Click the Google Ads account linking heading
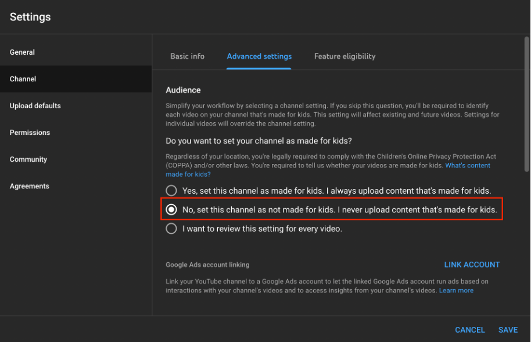The image size is (531, 342). pyautogui.click(x=207, y=265)
